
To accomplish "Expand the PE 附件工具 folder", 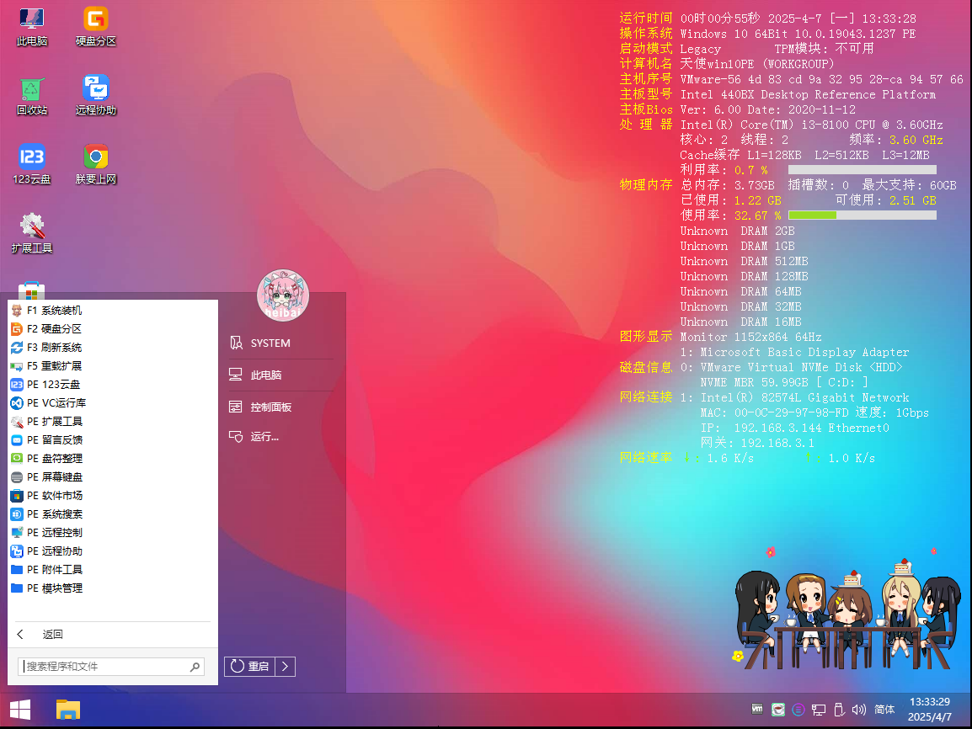I will pyautogui.click(x=55, y=570).
